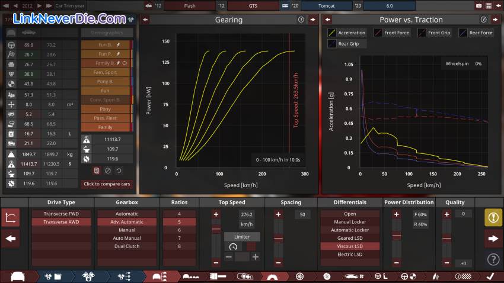
Task: Adjust the gear Spacing slider
Action: click(278, 238)
